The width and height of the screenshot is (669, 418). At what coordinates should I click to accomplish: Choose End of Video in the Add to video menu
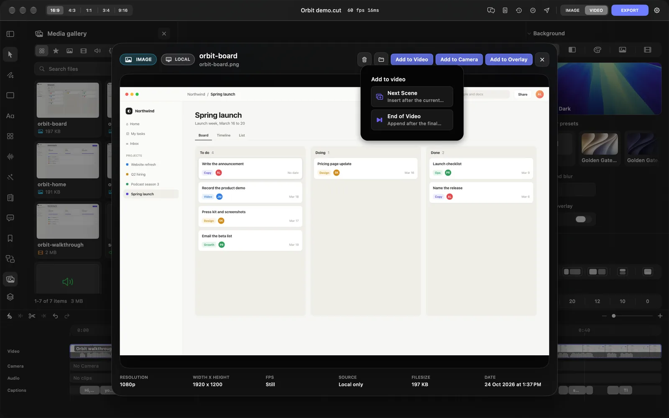click(x=412, y=120)
